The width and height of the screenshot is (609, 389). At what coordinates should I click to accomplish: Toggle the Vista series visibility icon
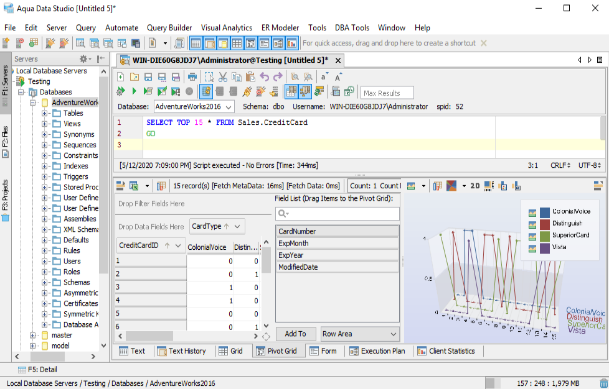pos(532,248)
